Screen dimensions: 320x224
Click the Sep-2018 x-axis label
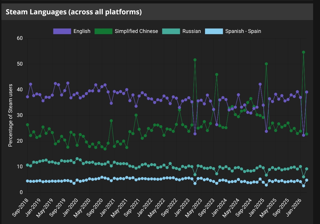(20, 207)
